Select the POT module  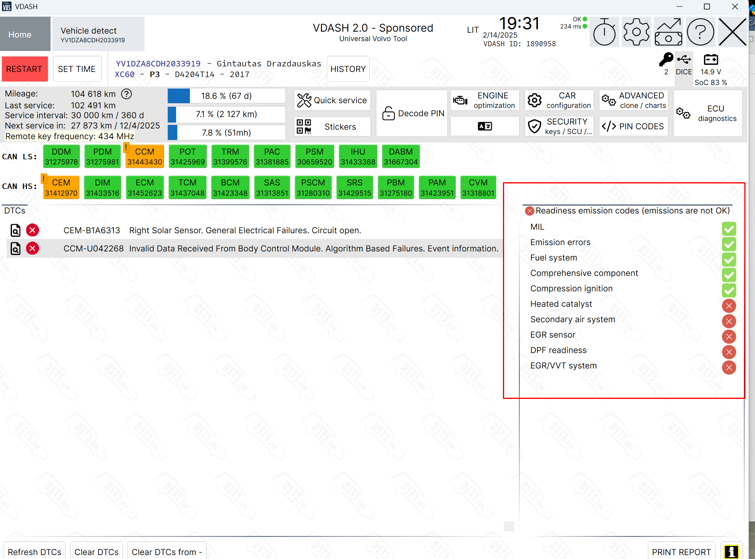[188, 157]
